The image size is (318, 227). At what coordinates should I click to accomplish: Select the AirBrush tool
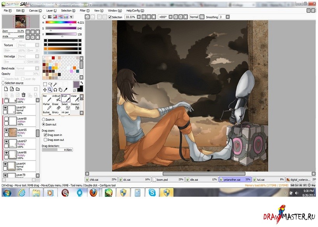56,98
